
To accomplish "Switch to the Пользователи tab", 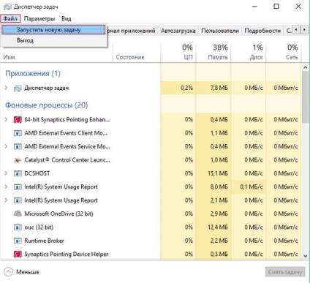I will click(x=220, y=31).
